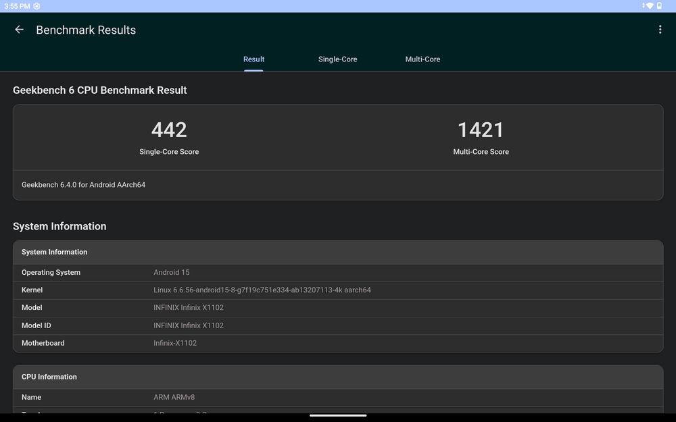Tap the Model row

pyautogui.click(x=338, y=308)
